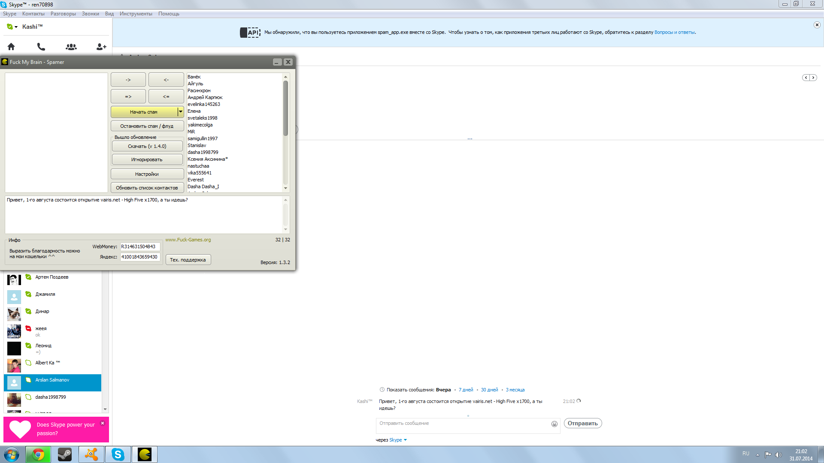The height and width of the screenshot is (463, 824).
Task: Open Google Chrome from taskbar
Action: pos(38,454)
